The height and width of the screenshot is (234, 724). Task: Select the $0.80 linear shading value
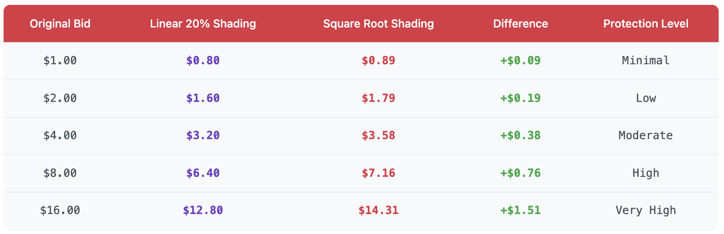203,60
